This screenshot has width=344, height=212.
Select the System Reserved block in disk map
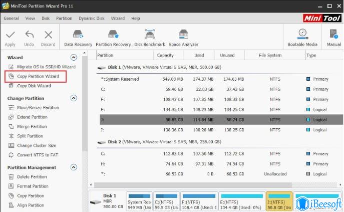coord(139,201)
